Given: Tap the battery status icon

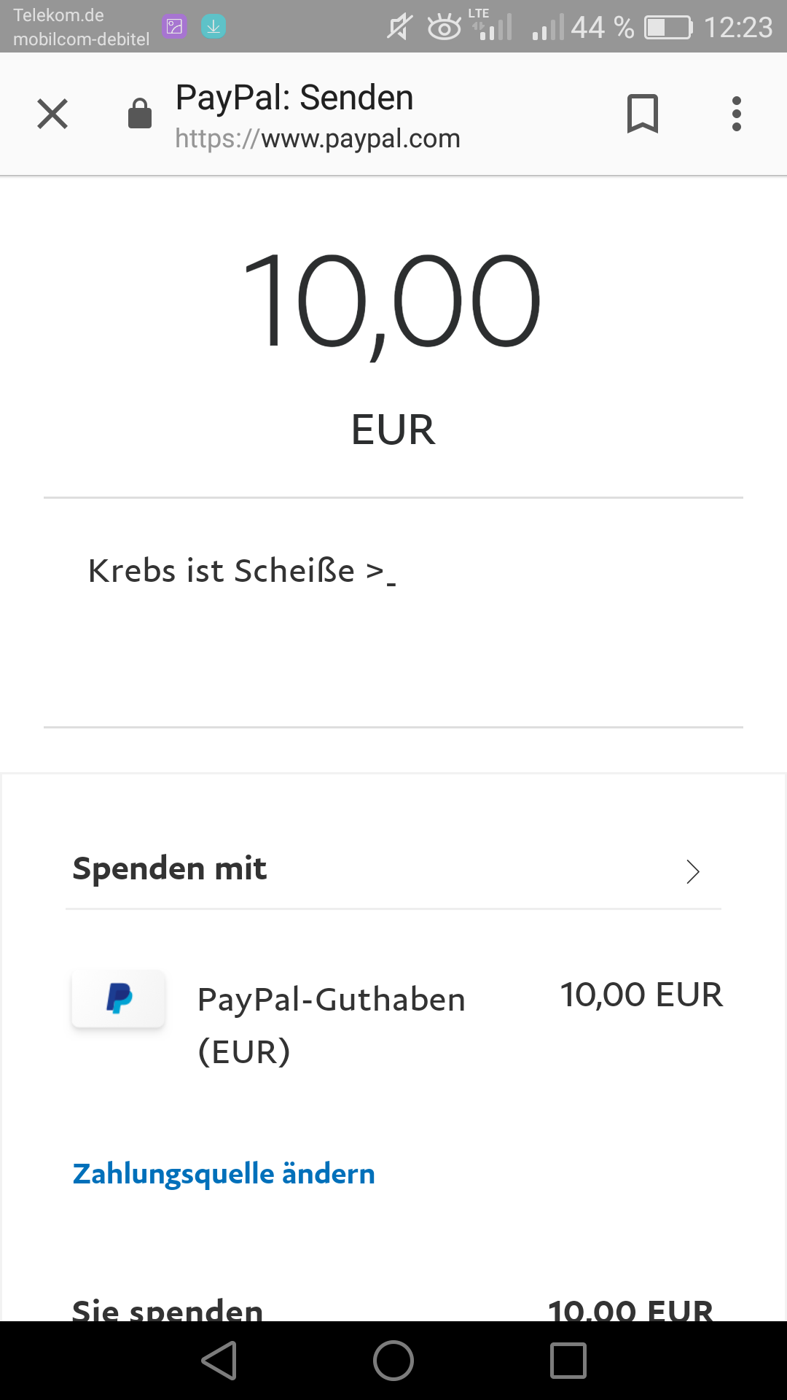Looking at the screenshot, I should [x=668, y=28].
